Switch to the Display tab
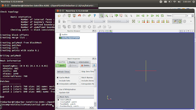Image resolution: width=196 pixels, height=110 pixels. [72, 62]
